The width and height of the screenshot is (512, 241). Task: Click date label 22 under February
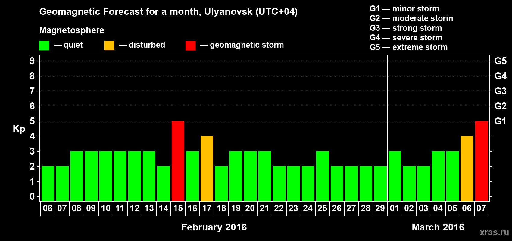tap(279, 208)
